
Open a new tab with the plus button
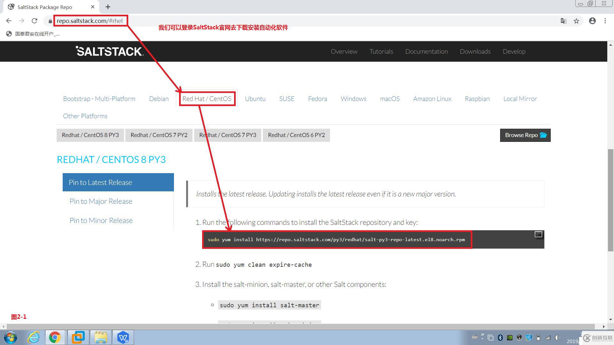coord(108,7)
